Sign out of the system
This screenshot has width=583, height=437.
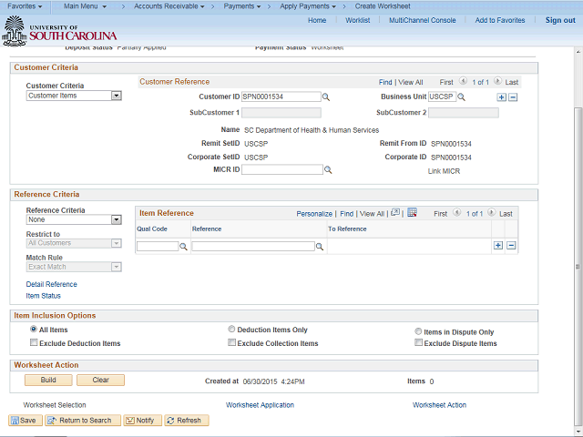tap(560, 20)
